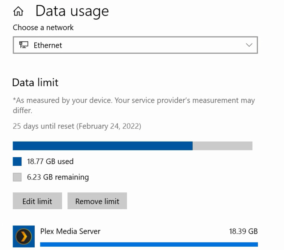The height and width of the screenshot is (250, 284).
Task: Click the Ethernet network icon in dropdown
Action: click(24, 45)
